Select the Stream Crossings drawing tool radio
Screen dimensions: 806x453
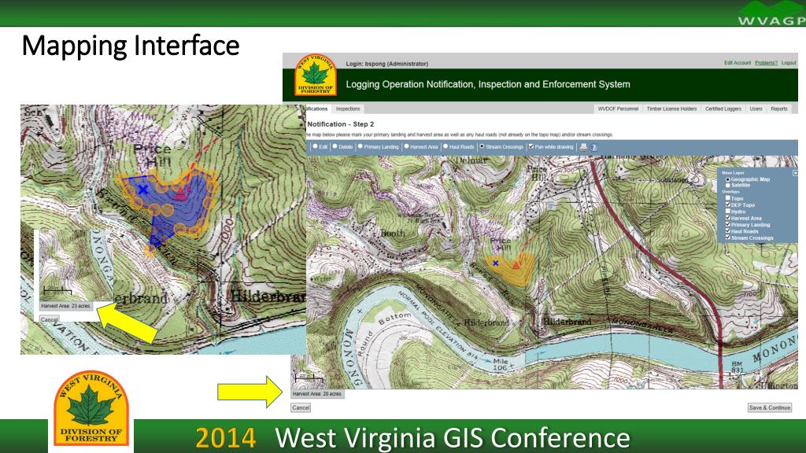(x=482, y=146)
